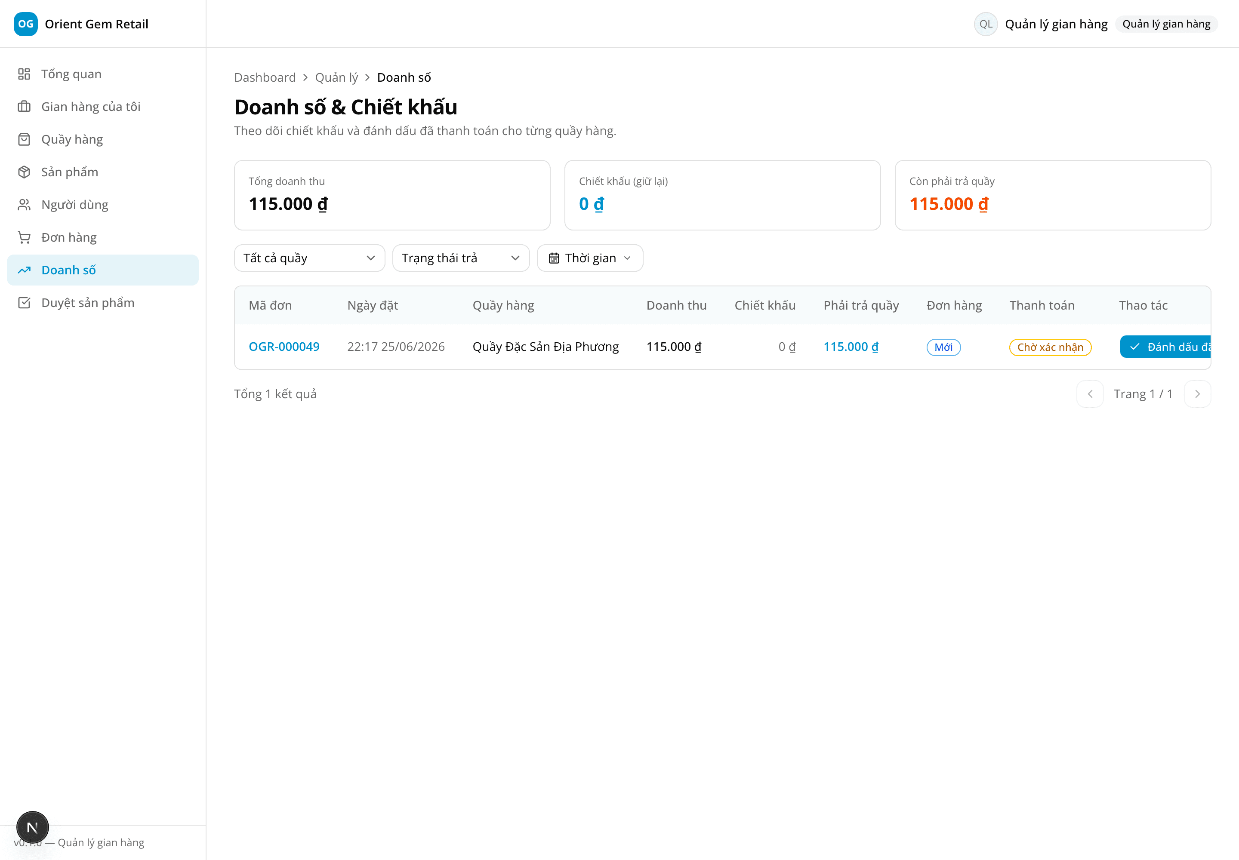
Task: Click the QL user avatar
Action: [x=986, y=24]
